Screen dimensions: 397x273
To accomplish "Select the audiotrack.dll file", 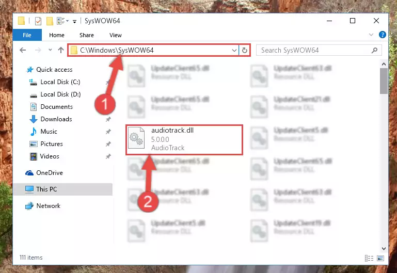I will 184,140.
